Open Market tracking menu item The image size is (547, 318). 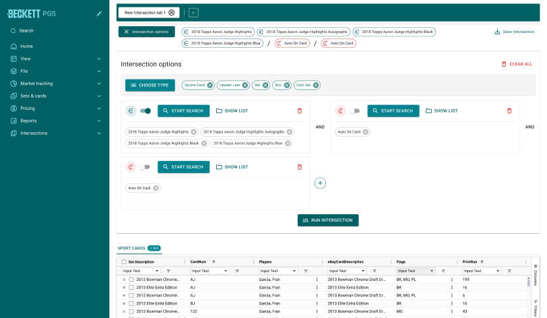(36, 84)
